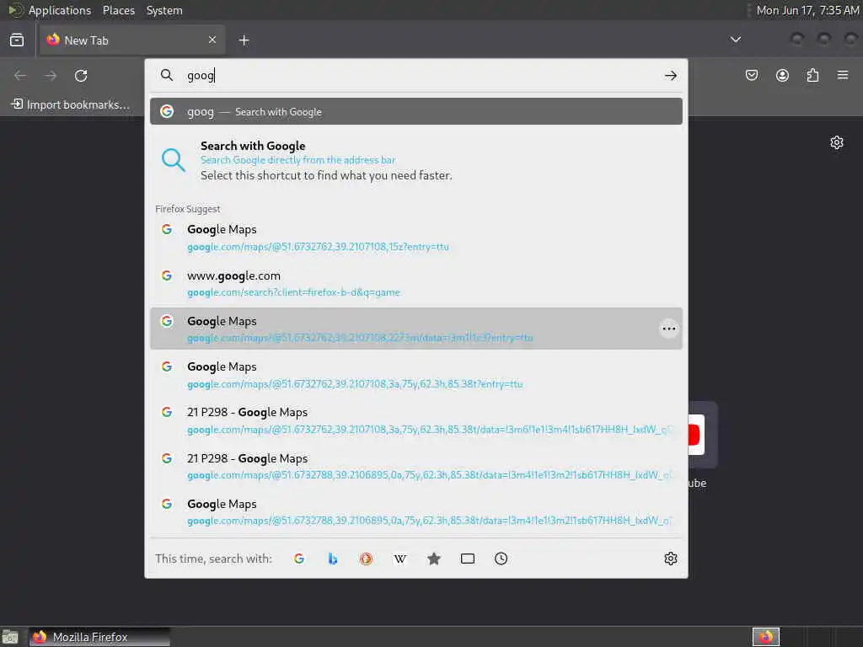Open second '21 P298 - Google Maps' suggestion
863x647 pixels.
click(416, 466)
